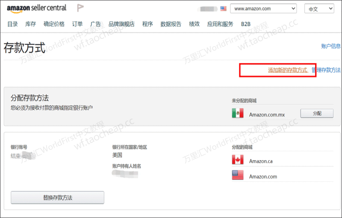Select Amazon.com in assigned marketplaces
The width and height of the screenshot is (342, 218).
tap(263, 177)
